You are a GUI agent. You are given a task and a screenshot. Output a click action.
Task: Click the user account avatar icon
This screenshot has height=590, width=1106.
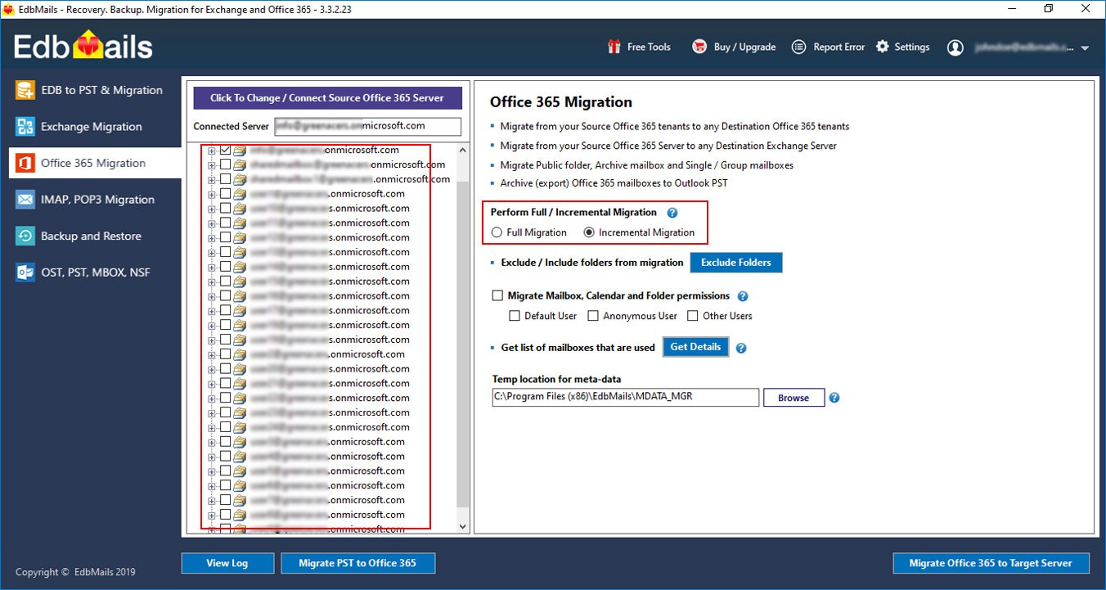955,47
